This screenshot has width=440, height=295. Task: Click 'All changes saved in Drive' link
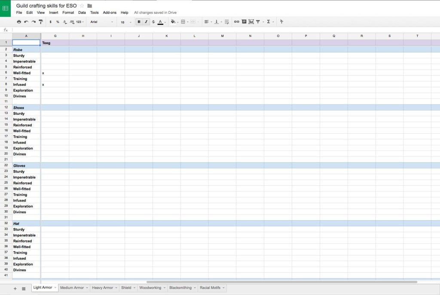pyautogui.click(x=155, y=13)
